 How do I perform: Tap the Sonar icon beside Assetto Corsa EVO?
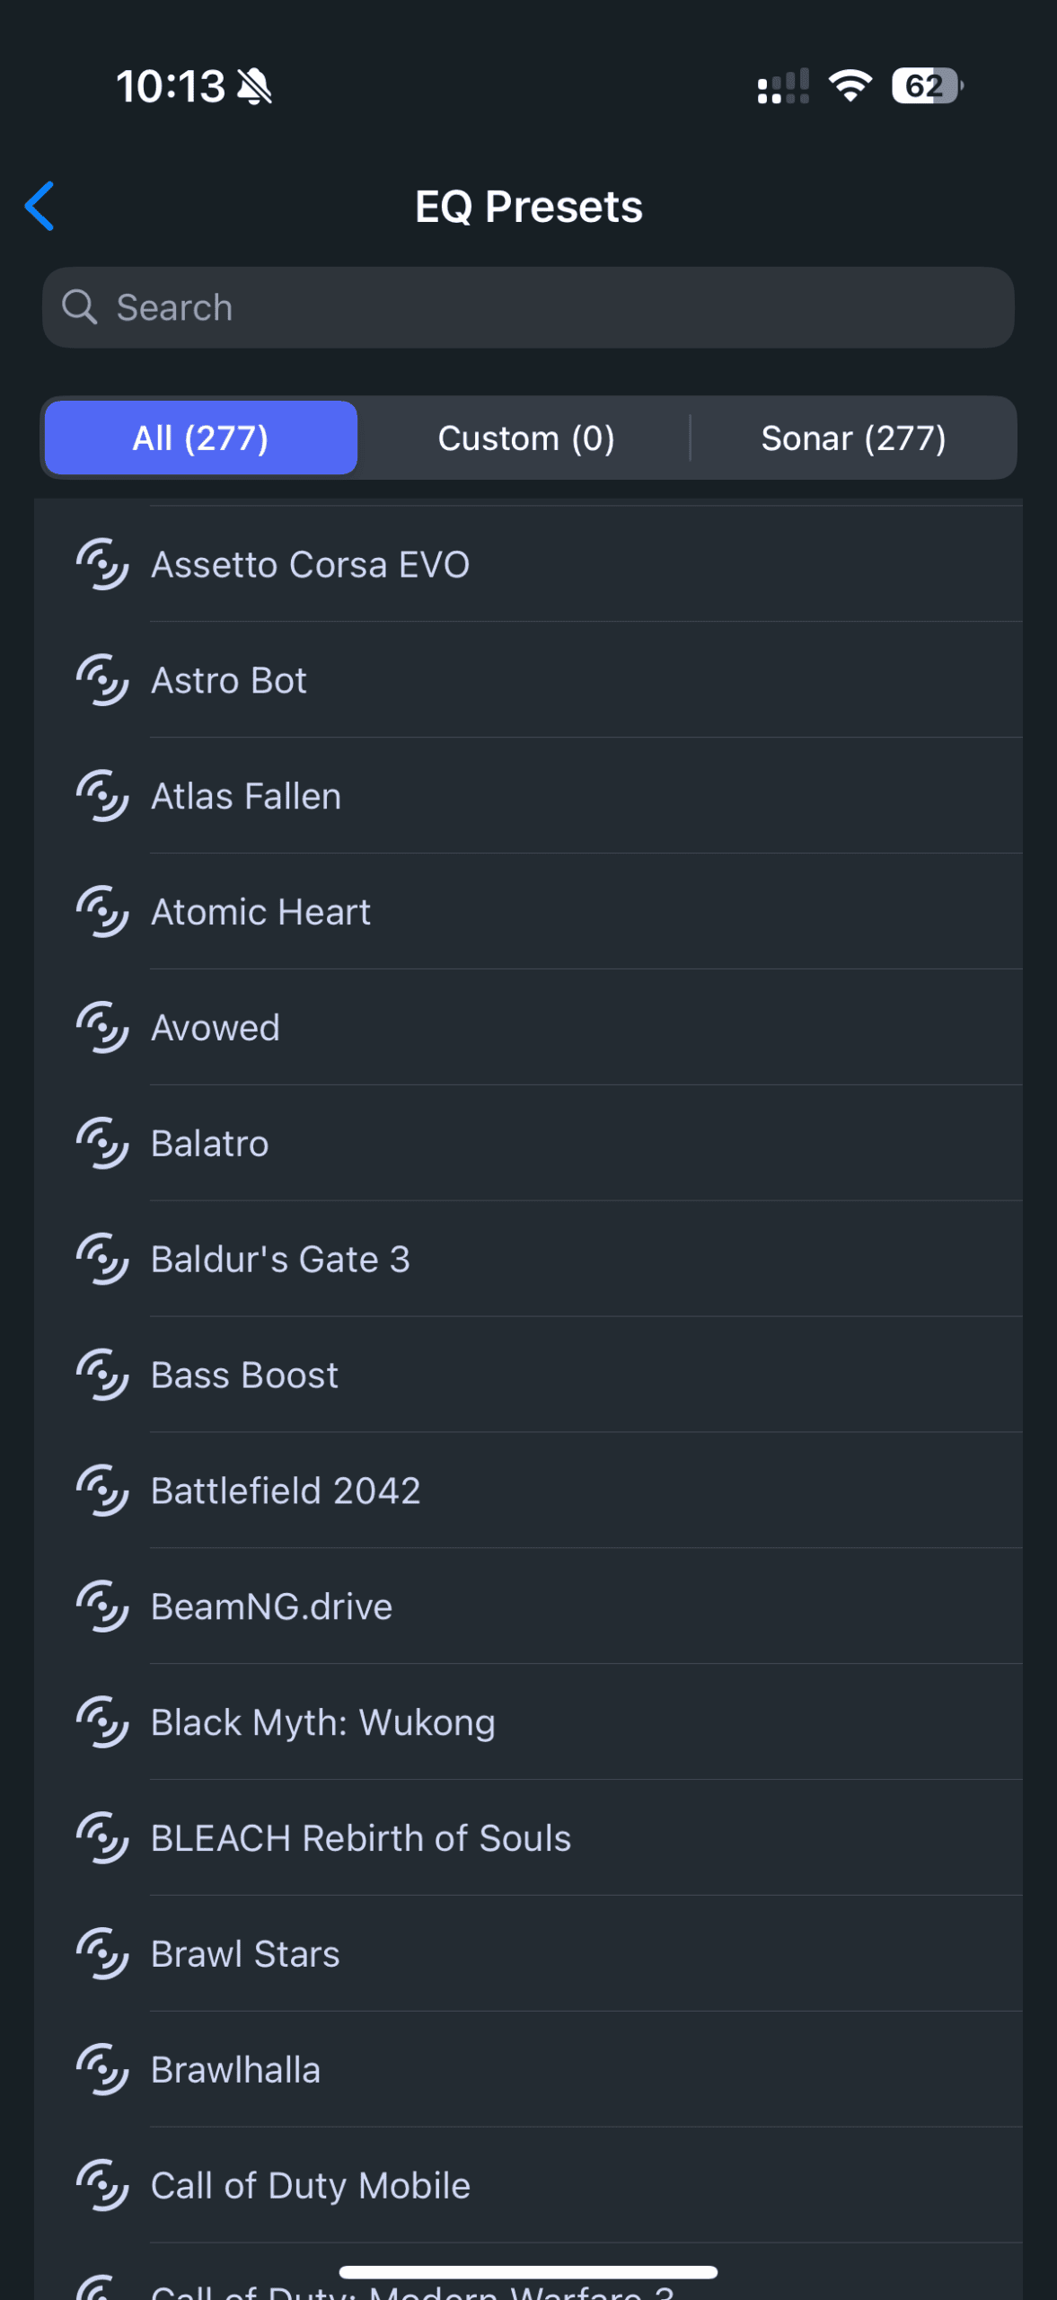(x=102, y=564)
